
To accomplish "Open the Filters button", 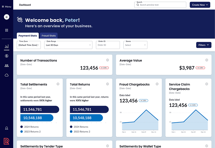I will (x=204, y=45).
